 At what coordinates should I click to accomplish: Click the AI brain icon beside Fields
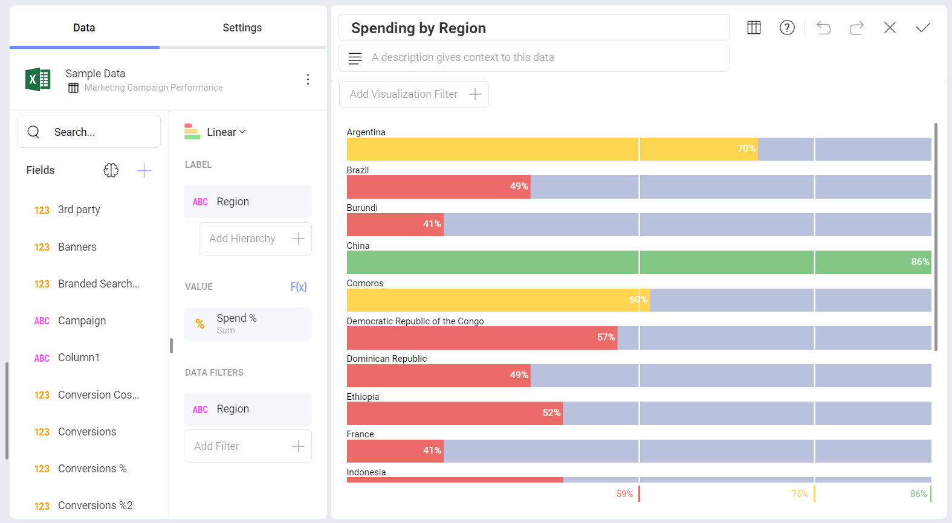tap(111, 170)
